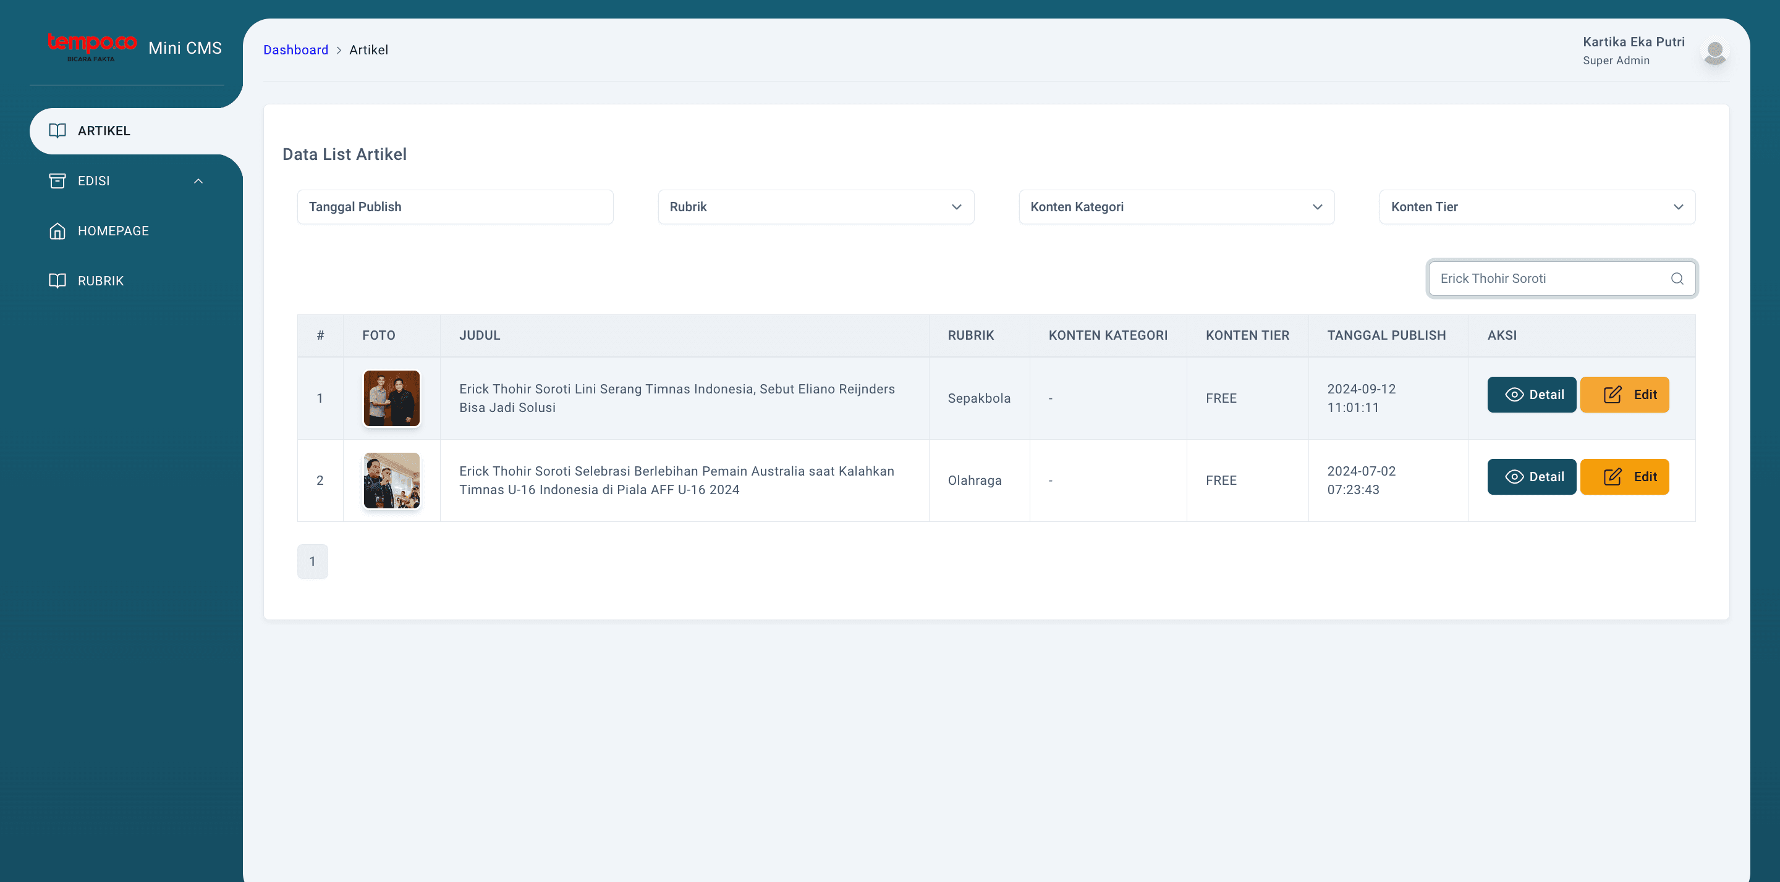The width and height of the screenshot is (1780, 882).
Task: Click the Super Admin role label
Action: (1616, 61)
